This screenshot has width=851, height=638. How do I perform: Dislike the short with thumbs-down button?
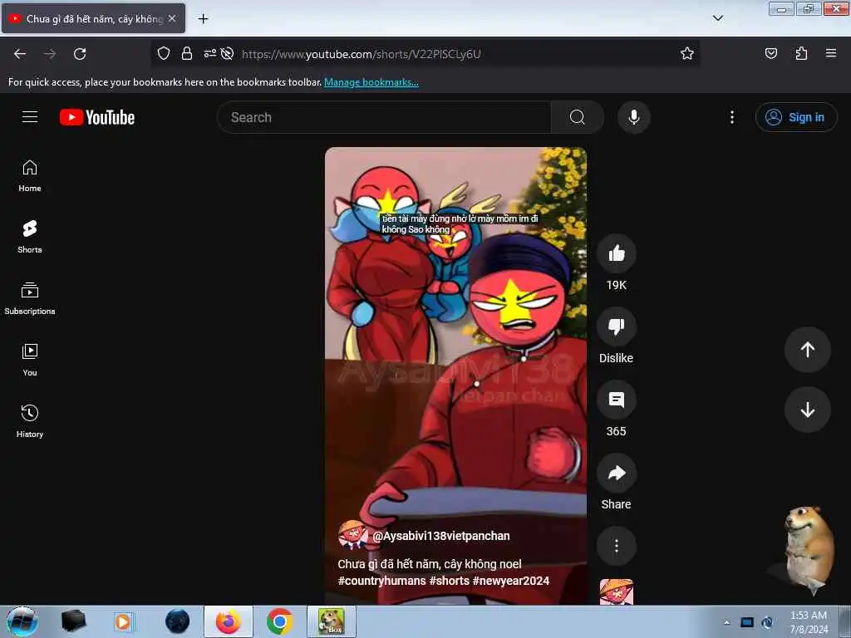click(617, 326)
